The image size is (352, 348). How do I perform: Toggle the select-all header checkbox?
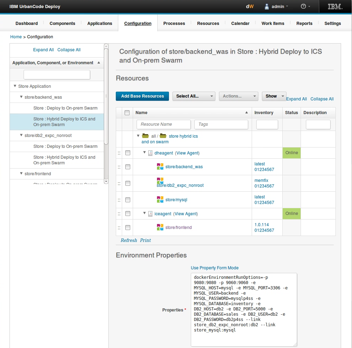coord(127,113)
